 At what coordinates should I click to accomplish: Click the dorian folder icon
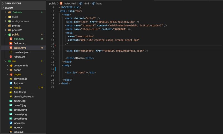(x=11, y=70)
